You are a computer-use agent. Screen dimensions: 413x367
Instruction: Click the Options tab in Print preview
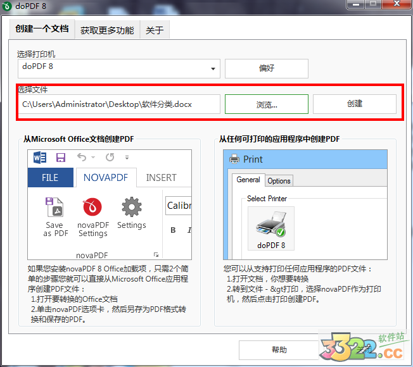tap(279, 181)
